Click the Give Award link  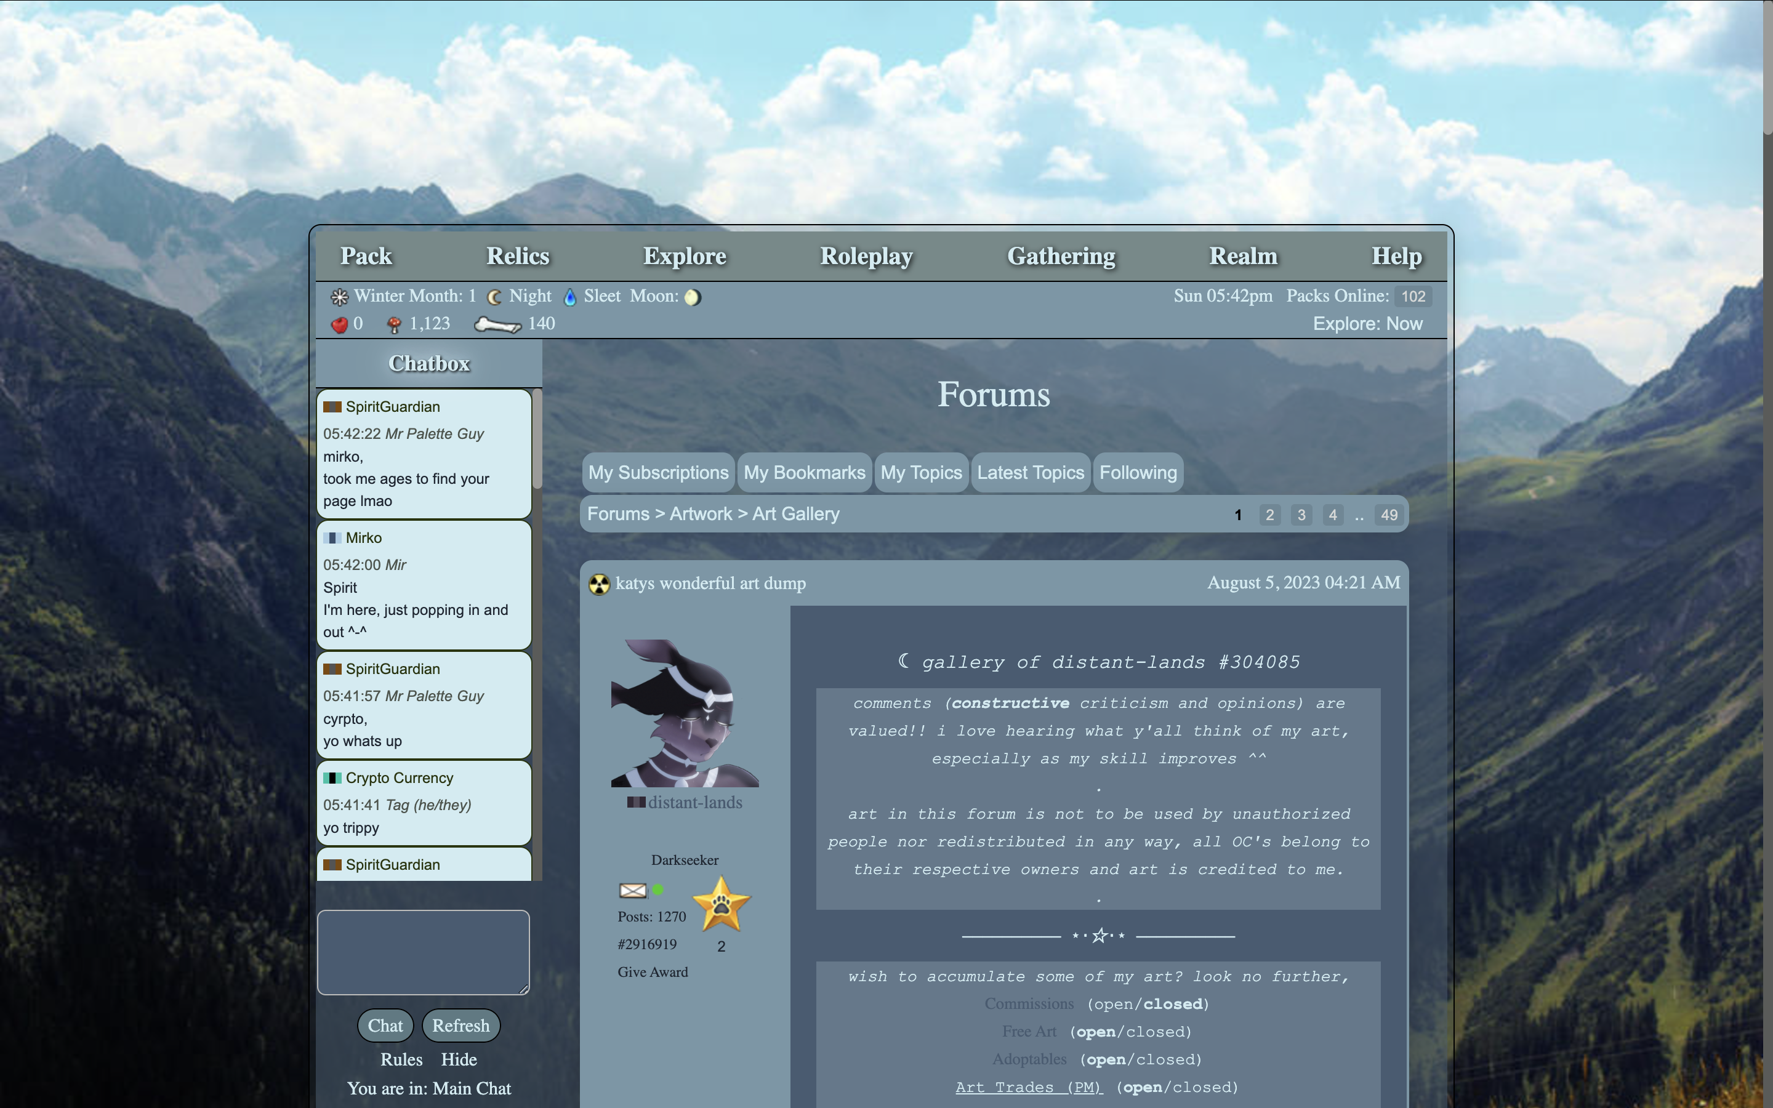click(652, 973)
